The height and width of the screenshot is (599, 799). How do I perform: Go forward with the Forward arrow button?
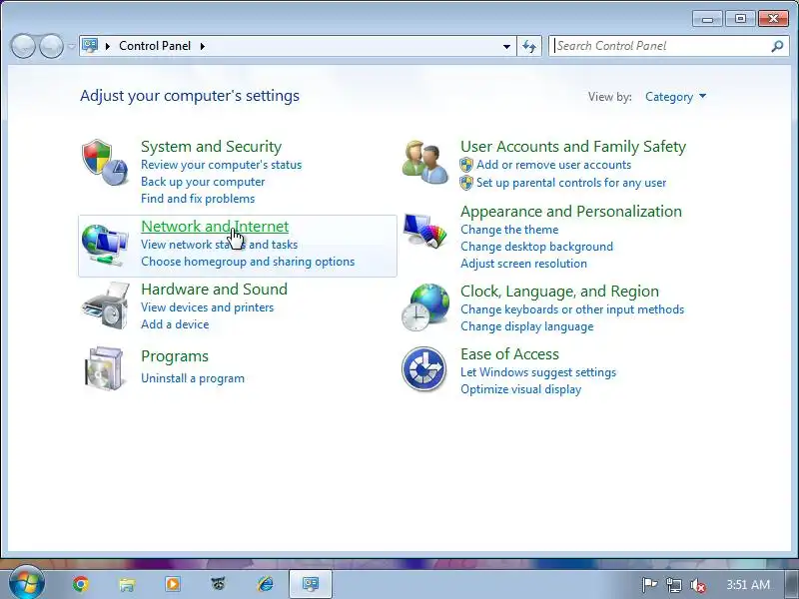point(52,46)
